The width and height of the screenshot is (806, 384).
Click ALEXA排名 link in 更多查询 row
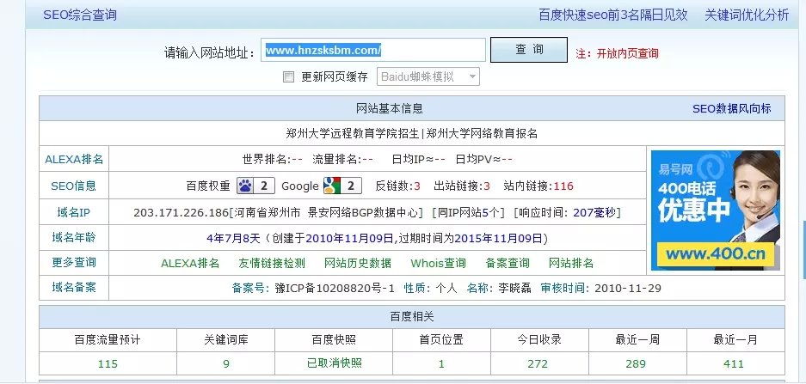[x=190, y=263]
